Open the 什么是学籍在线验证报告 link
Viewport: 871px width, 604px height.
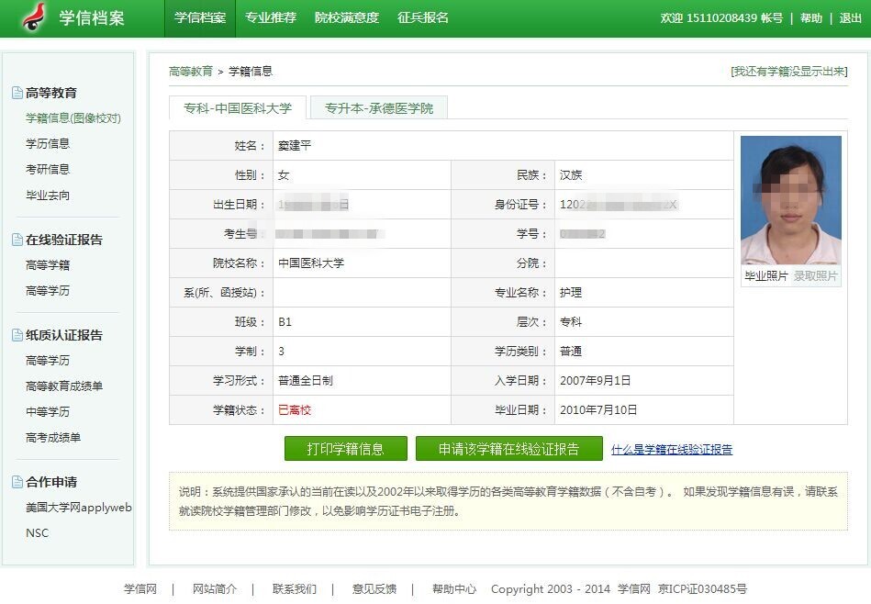click(x=669, y=449)
